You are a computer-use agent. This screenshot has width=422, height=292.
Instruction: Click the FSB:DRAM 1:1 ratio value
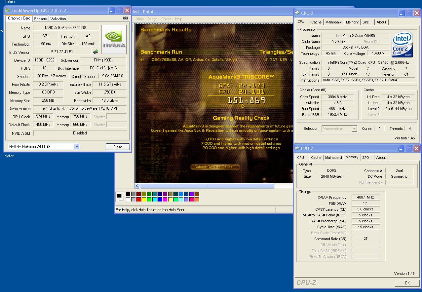pyautogui.click(x=365, y=203)
